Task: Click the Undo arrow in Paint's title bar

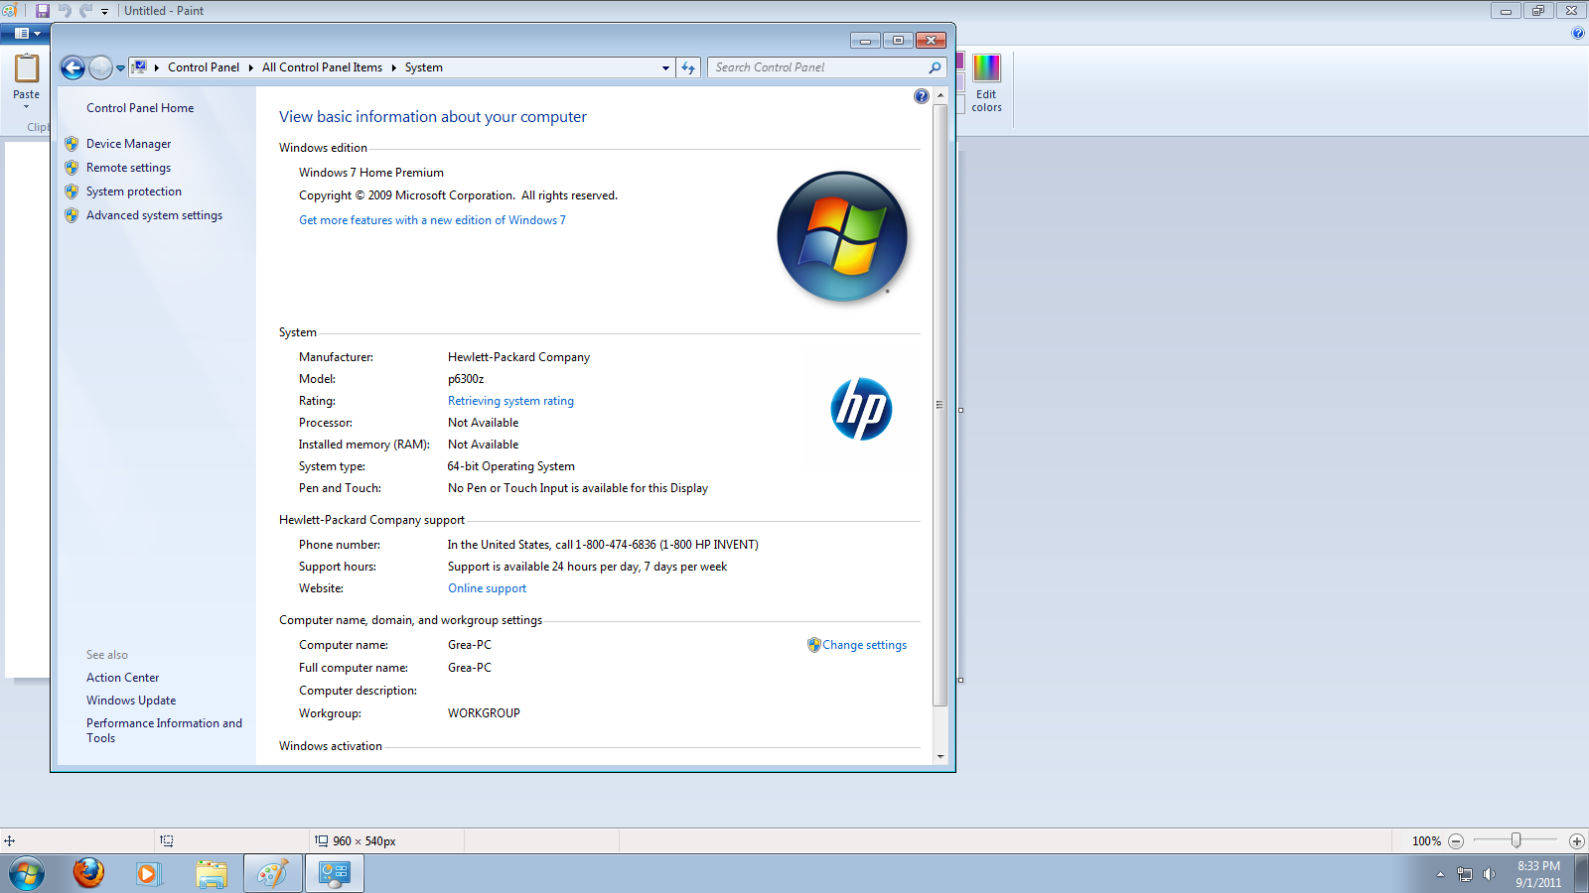Action: click(65, 11)
